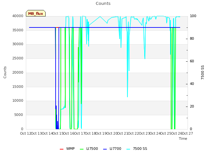
Task: Click the Oct 24 date tick label
Action: tap(155, 133)
